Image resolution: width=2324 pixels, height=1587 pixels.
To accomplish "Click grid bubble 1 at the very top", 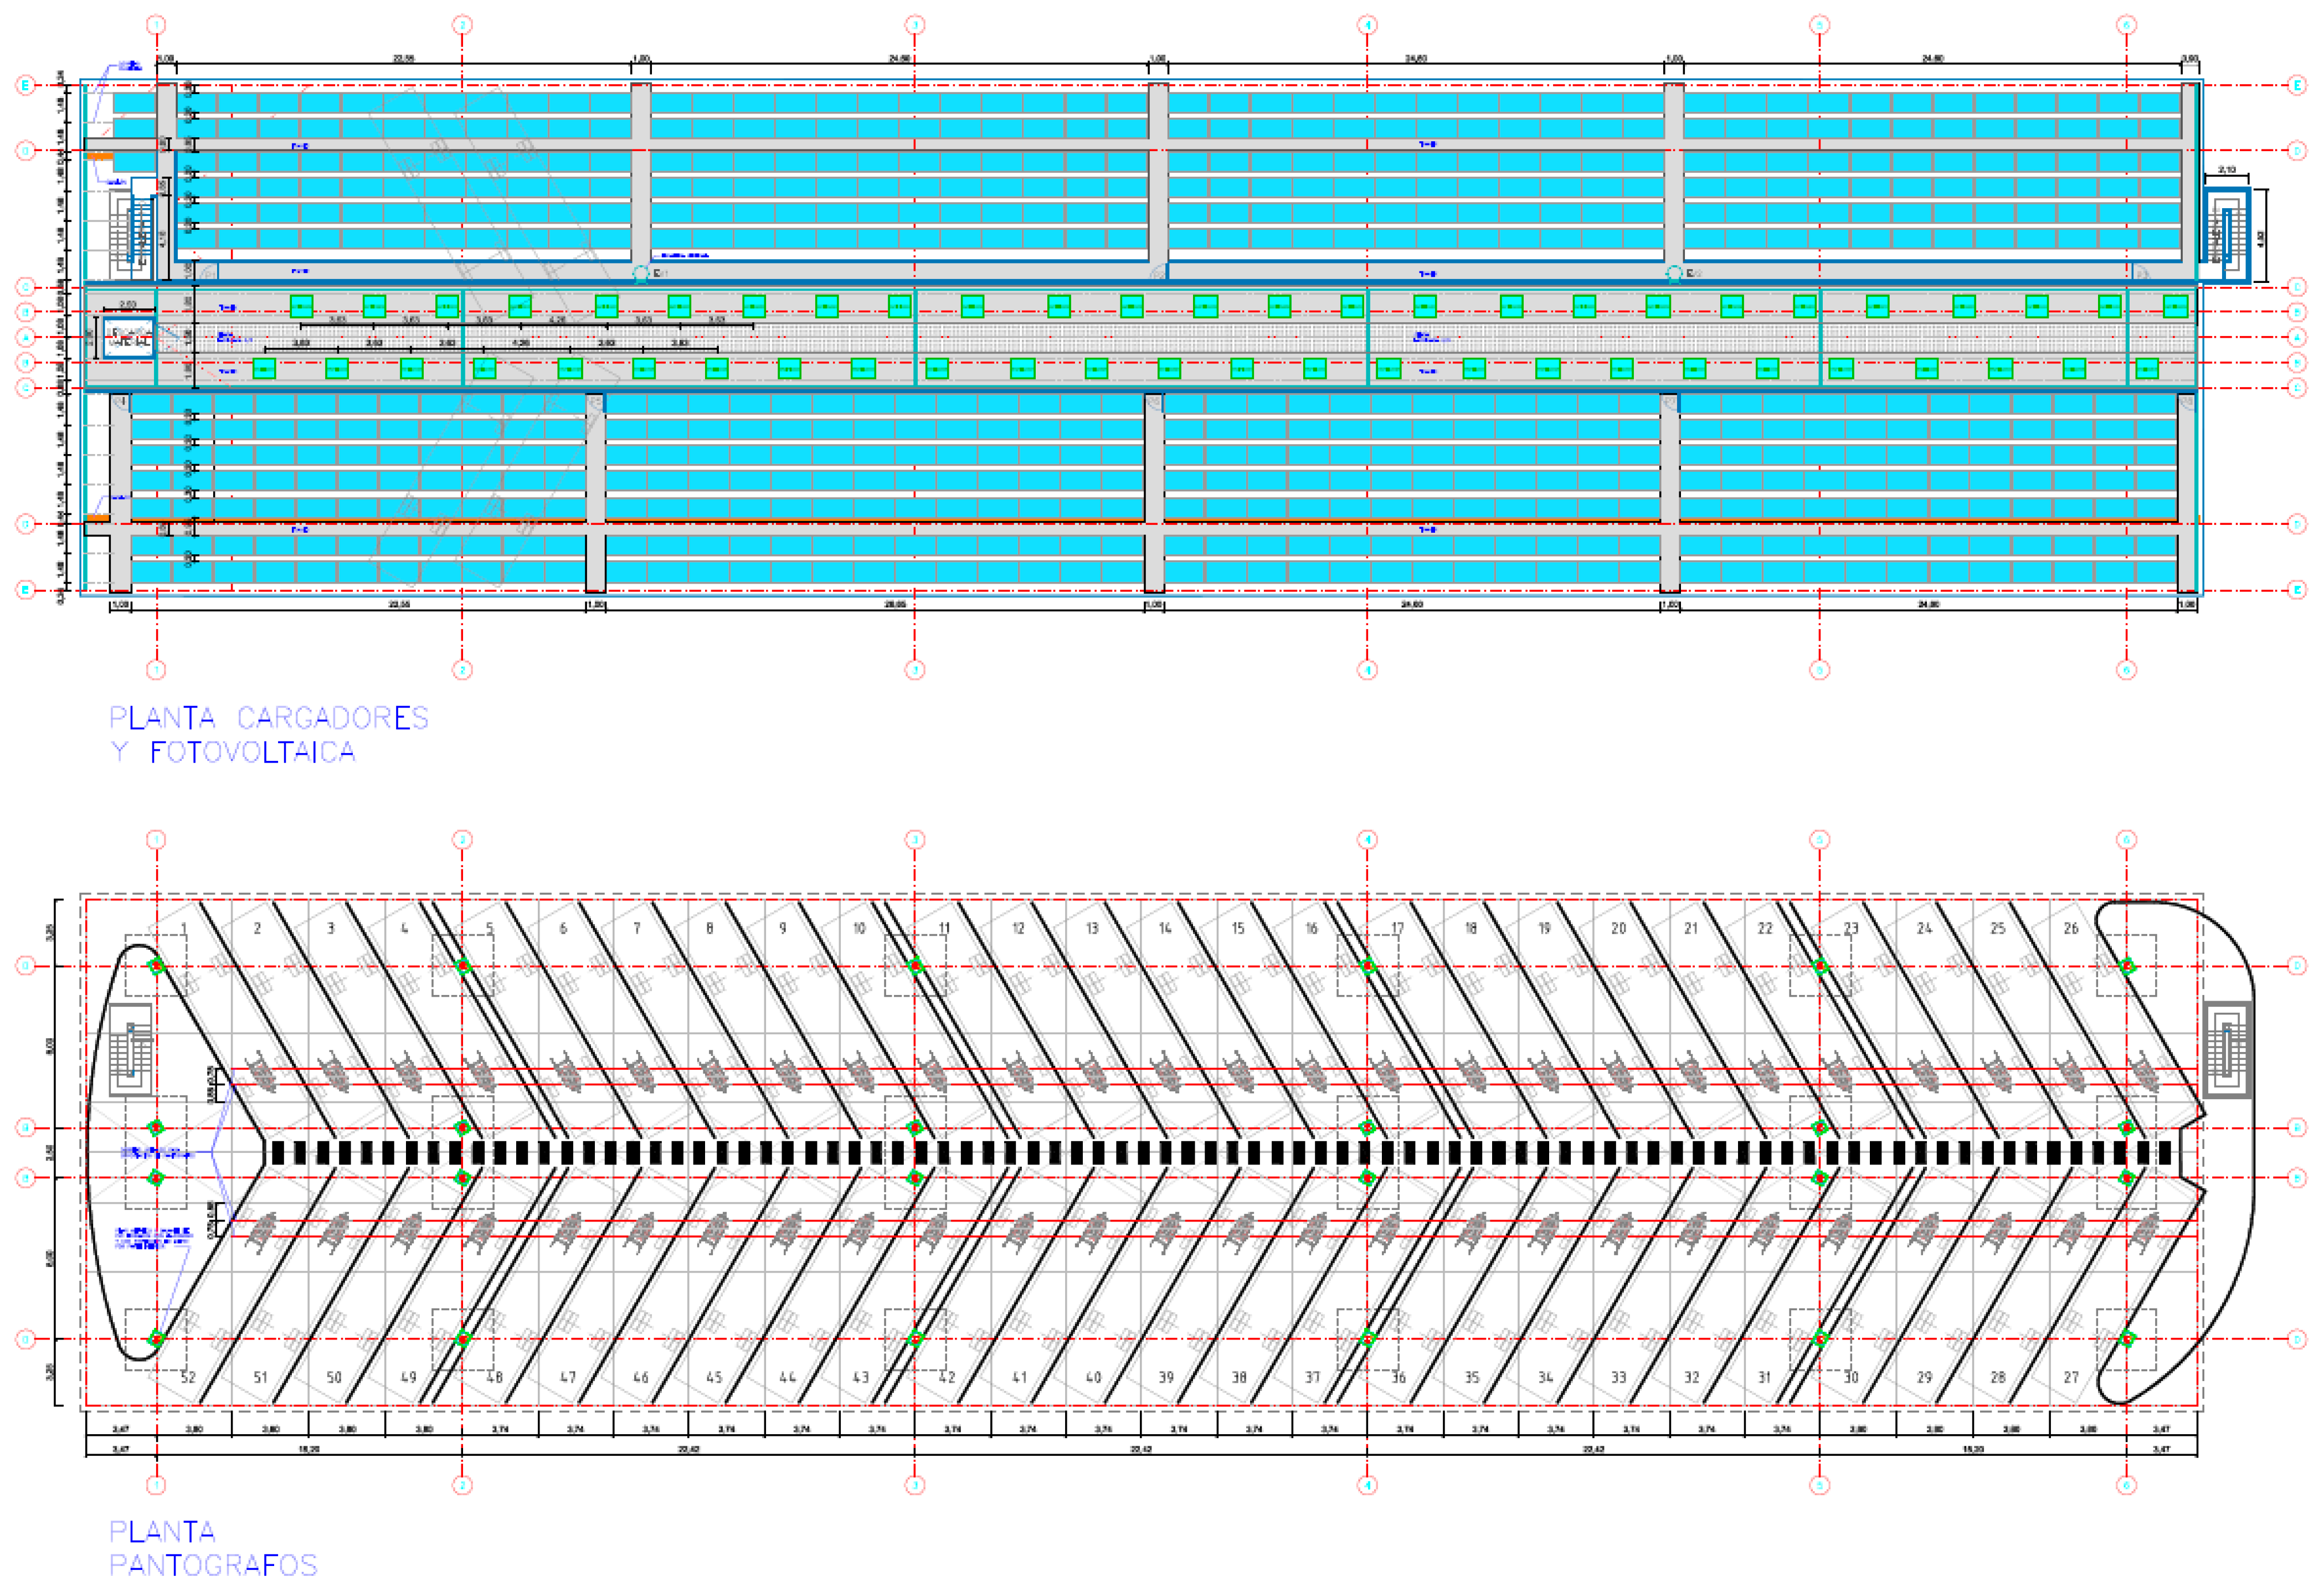I will (156, 24).
